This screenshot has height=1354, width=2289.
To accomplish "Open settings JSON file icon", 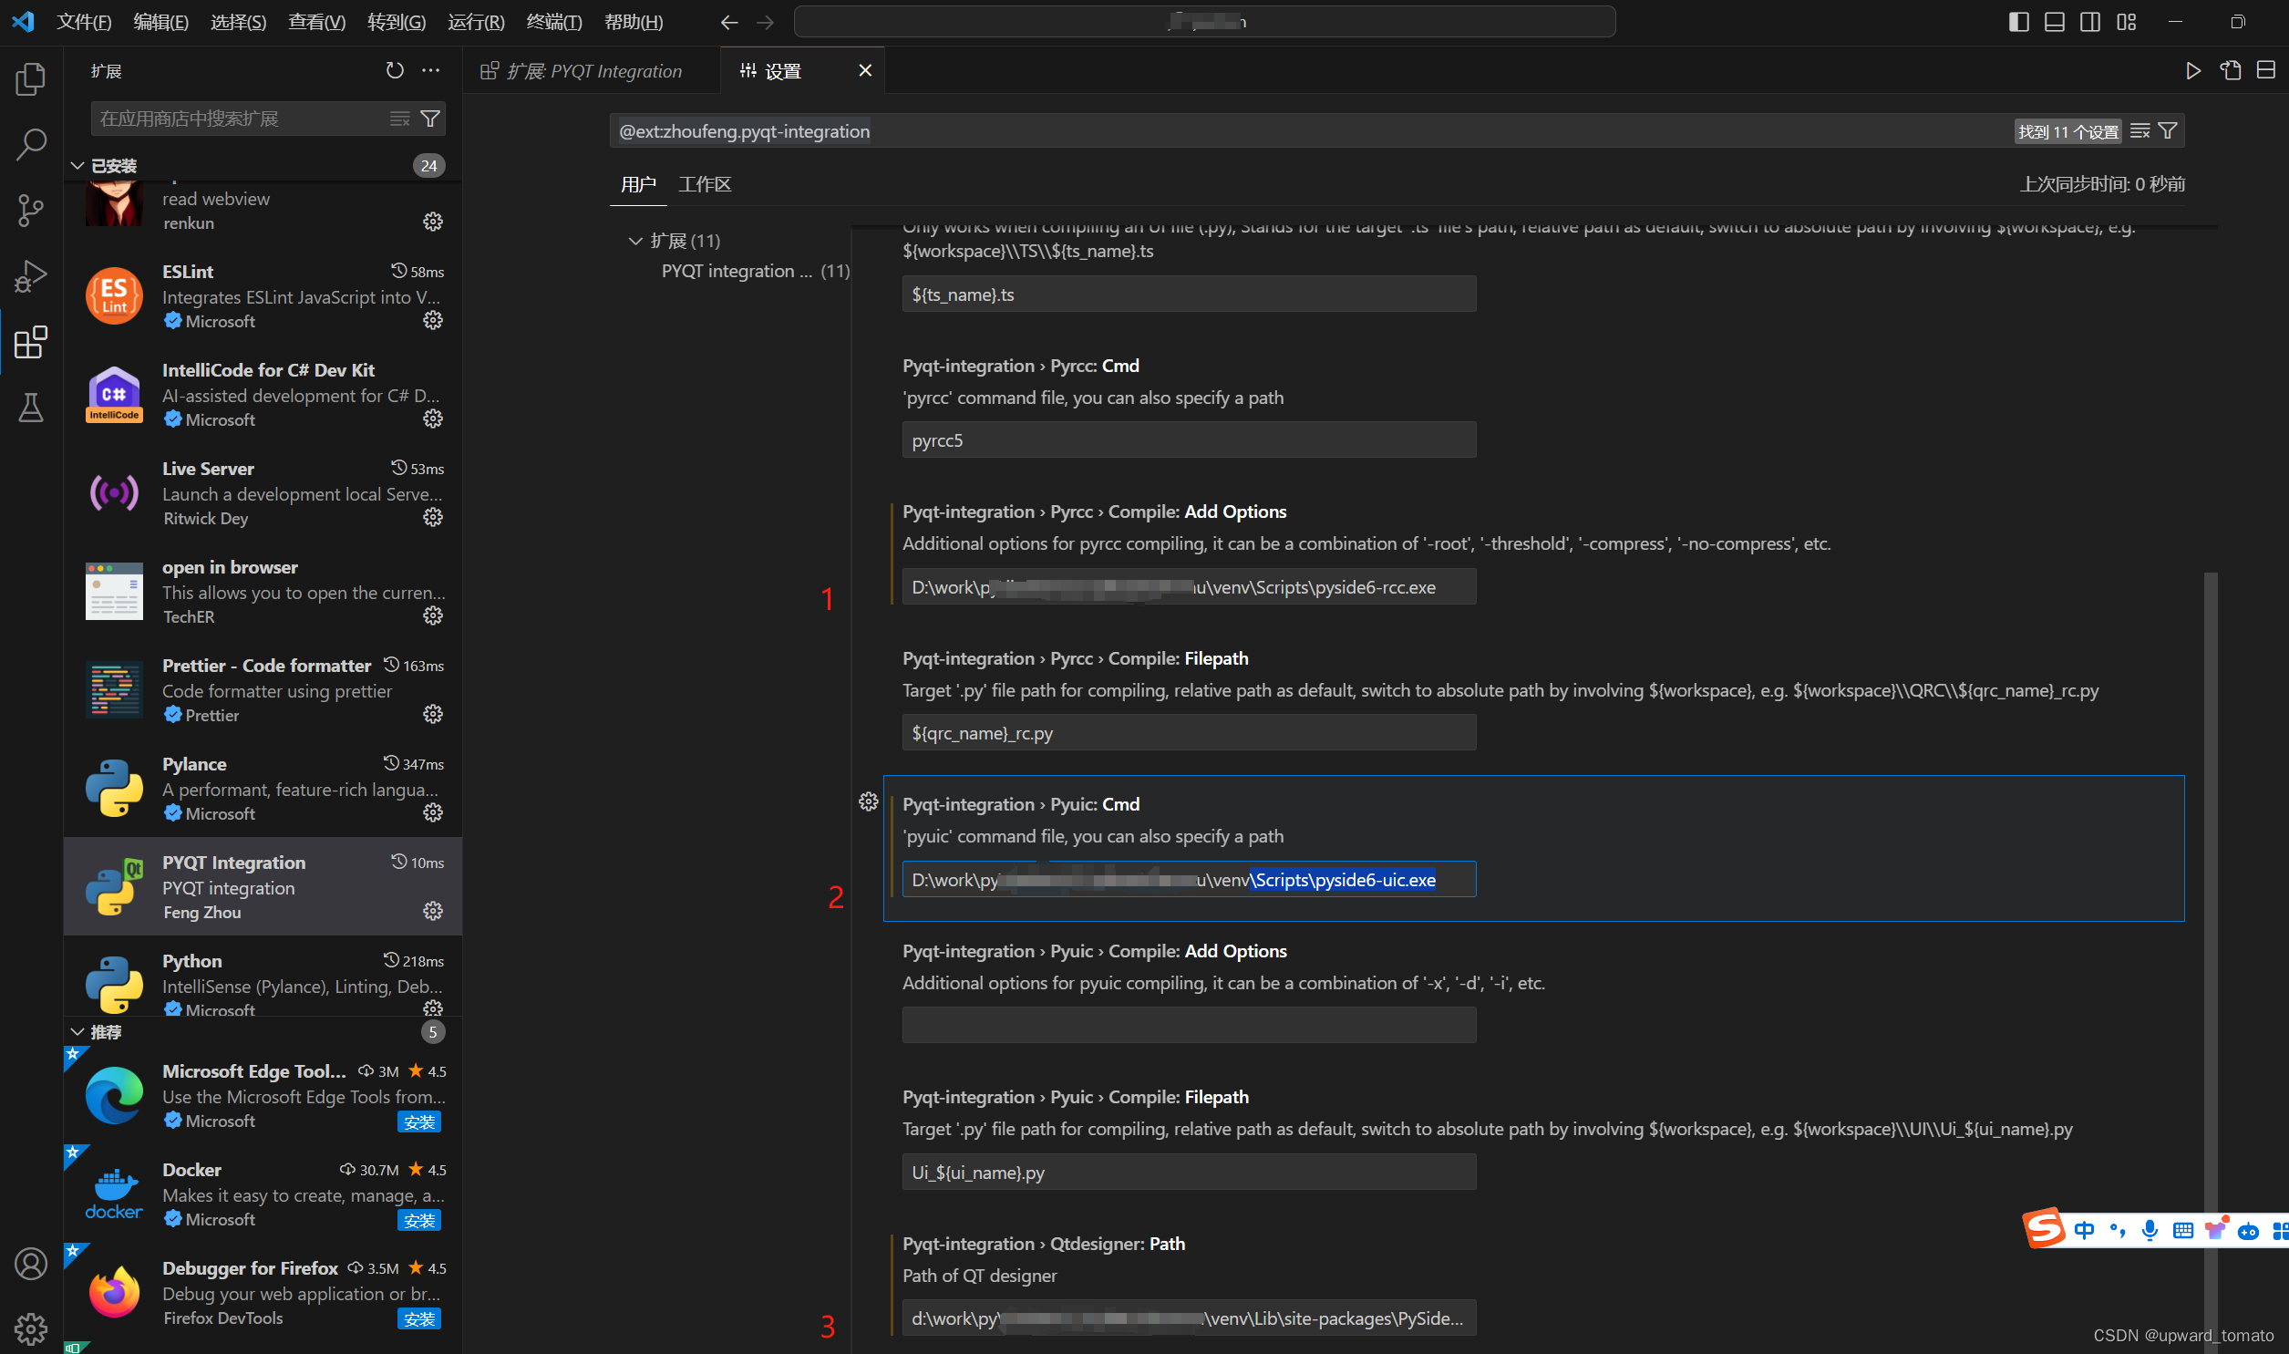I will [x=2230, y=70].
